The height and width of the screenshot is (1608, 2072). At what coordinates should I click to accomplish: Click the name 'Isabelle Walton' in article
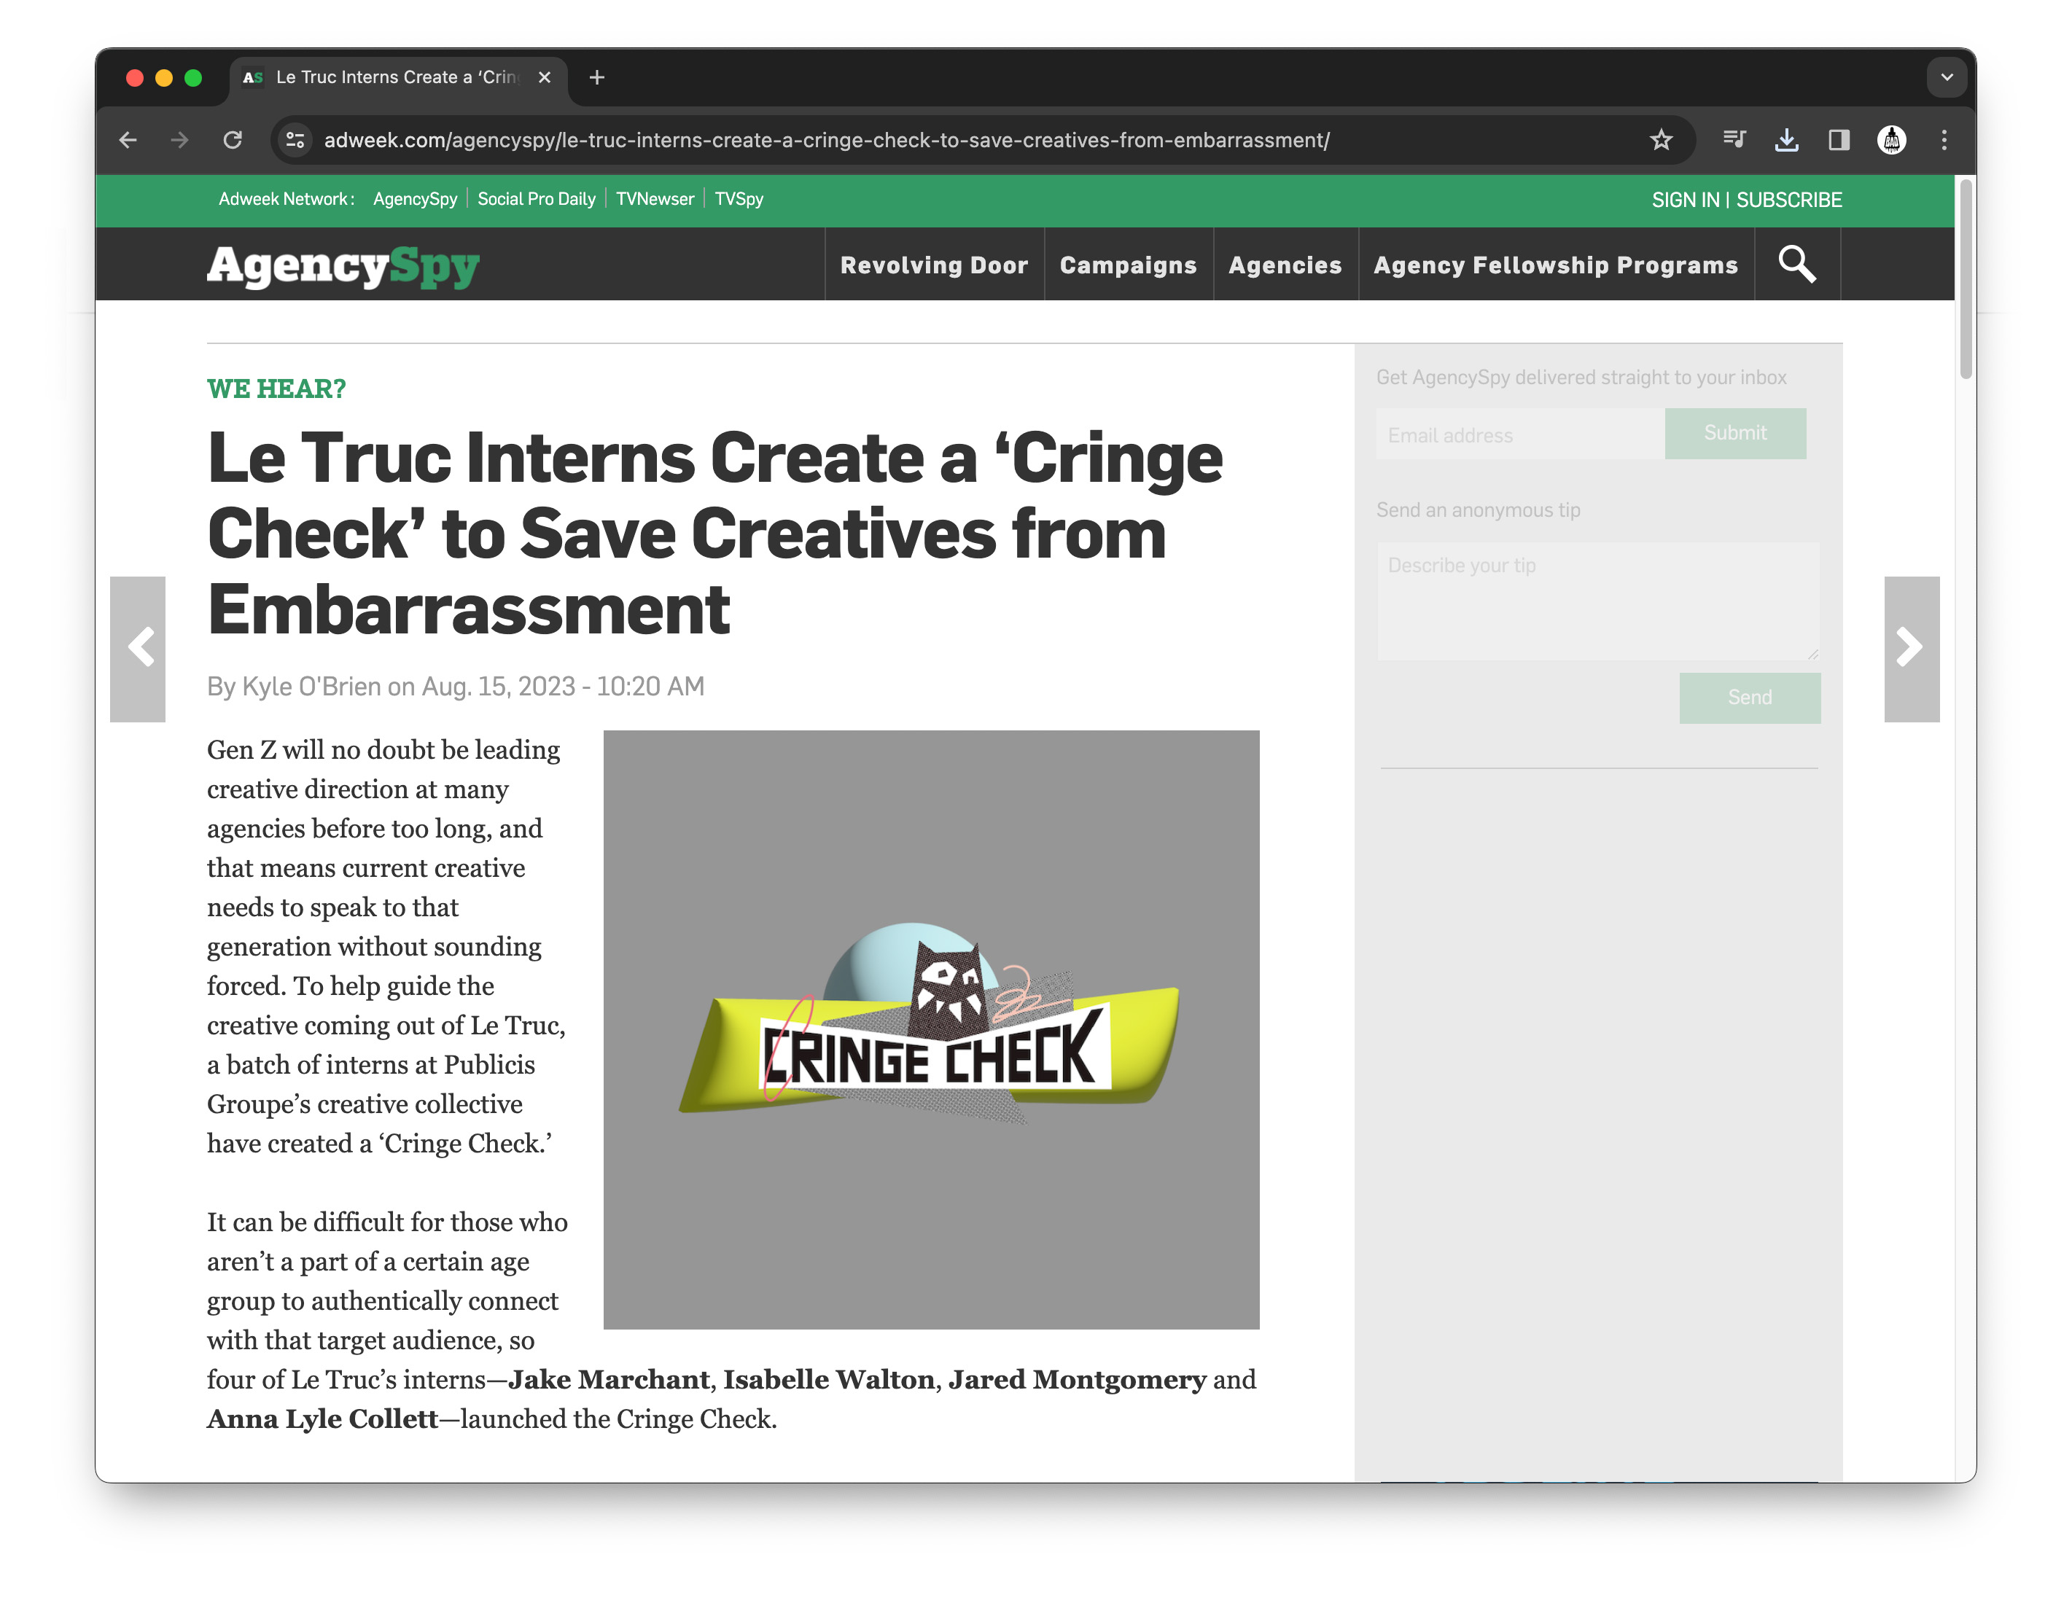point(829,1379)
